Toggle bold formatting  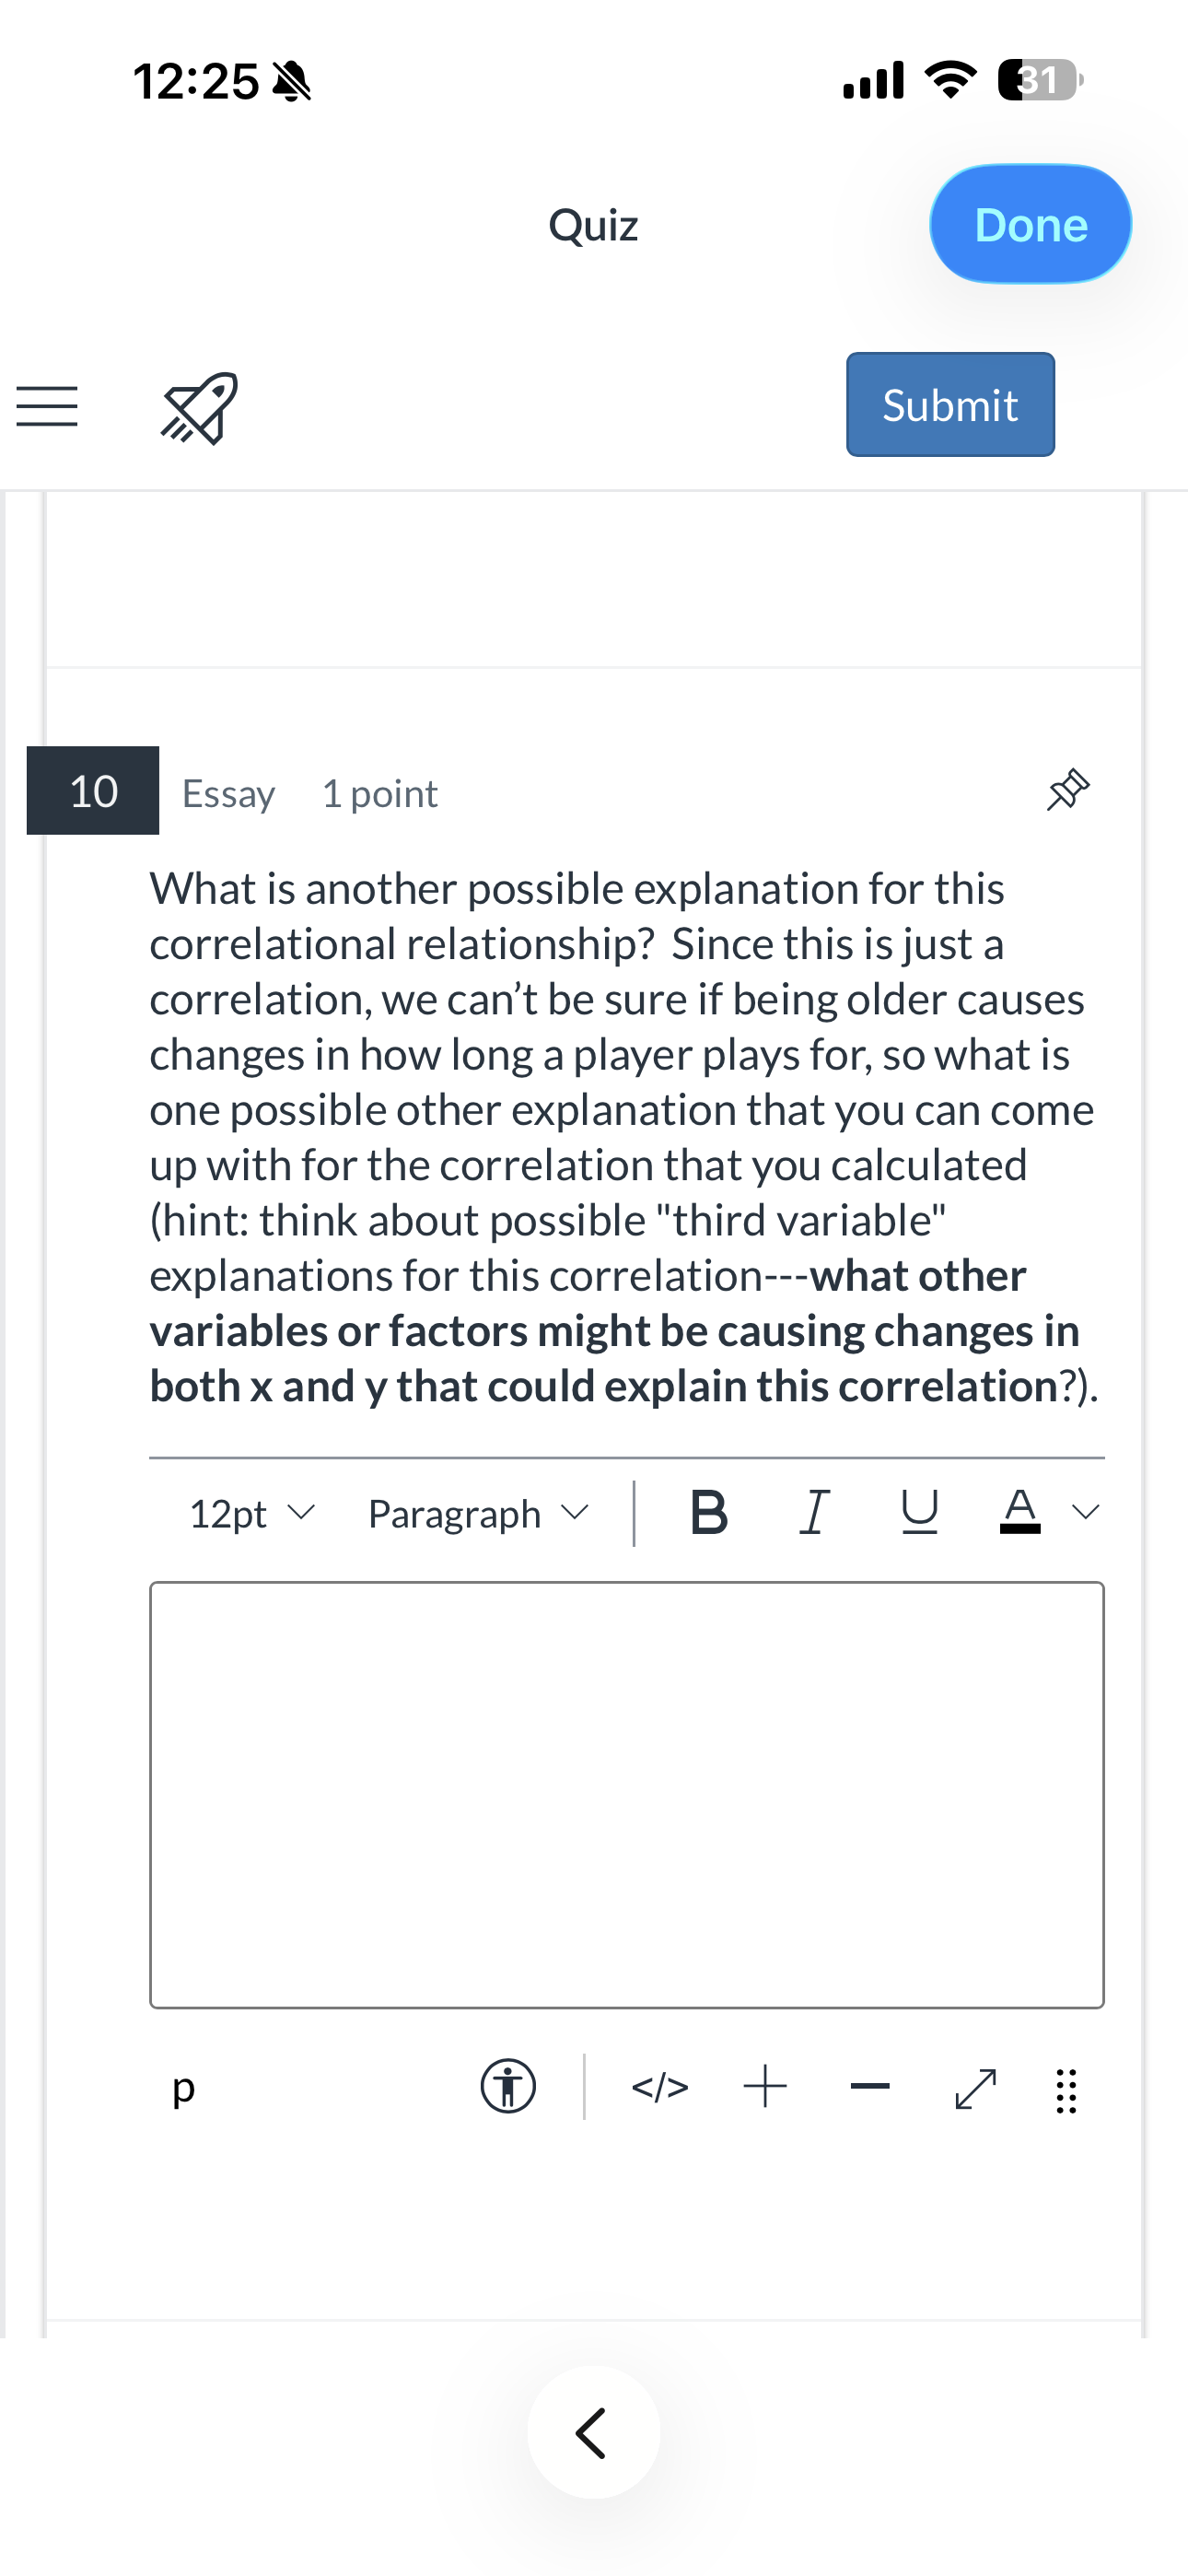click(x=709, y=1512)
